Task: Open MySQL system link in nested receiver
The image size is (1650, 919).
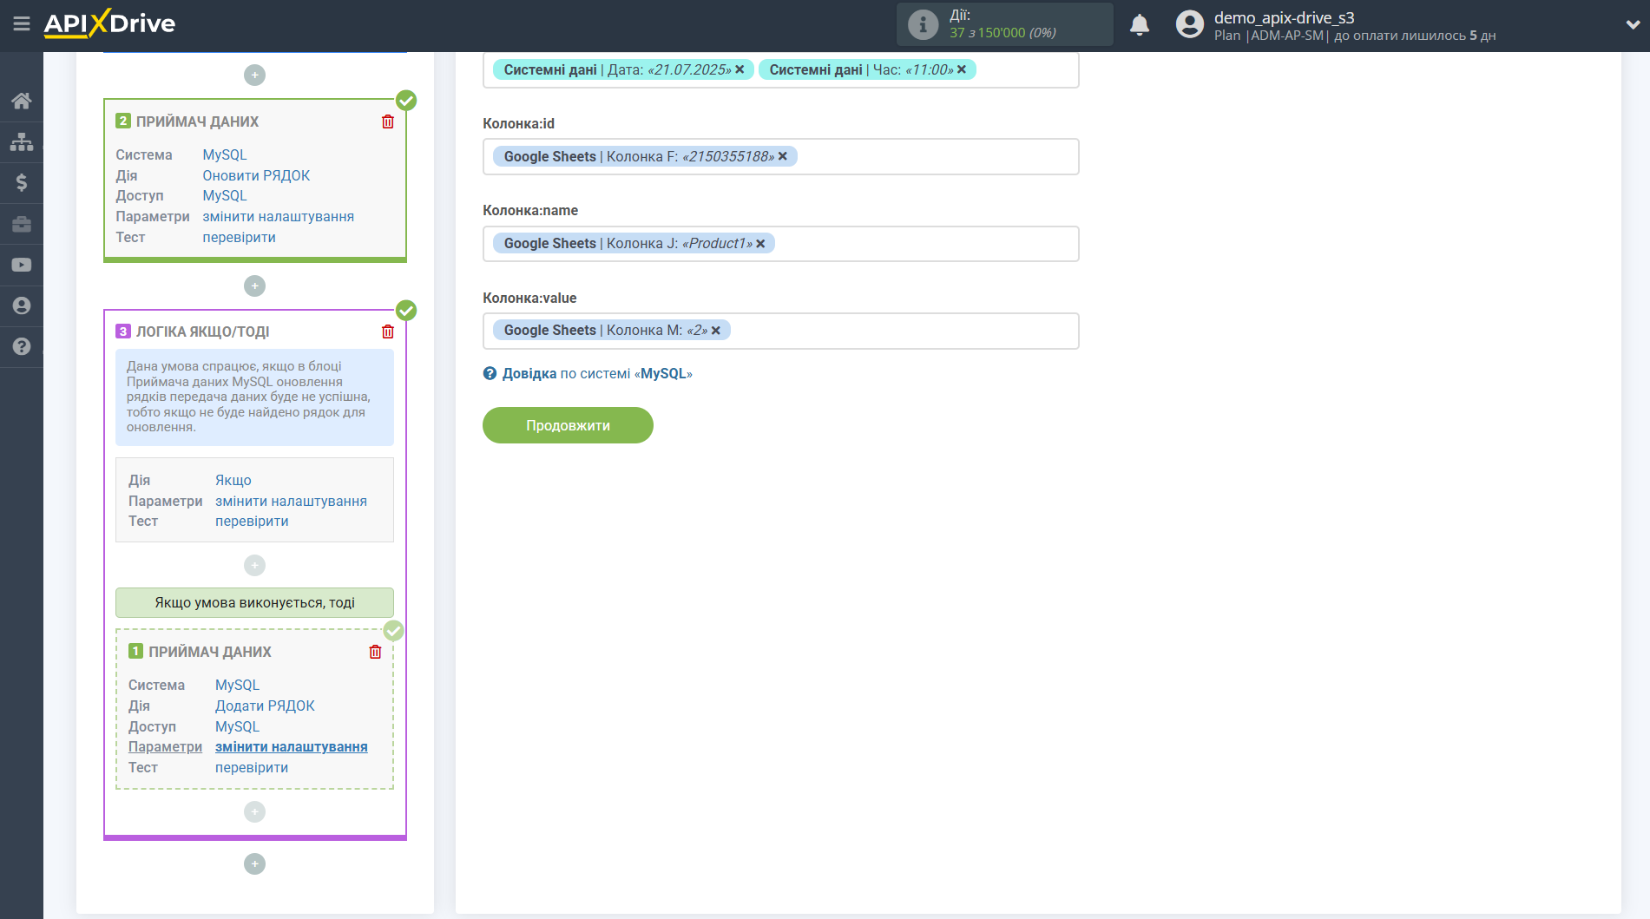Action: (237, 685)
